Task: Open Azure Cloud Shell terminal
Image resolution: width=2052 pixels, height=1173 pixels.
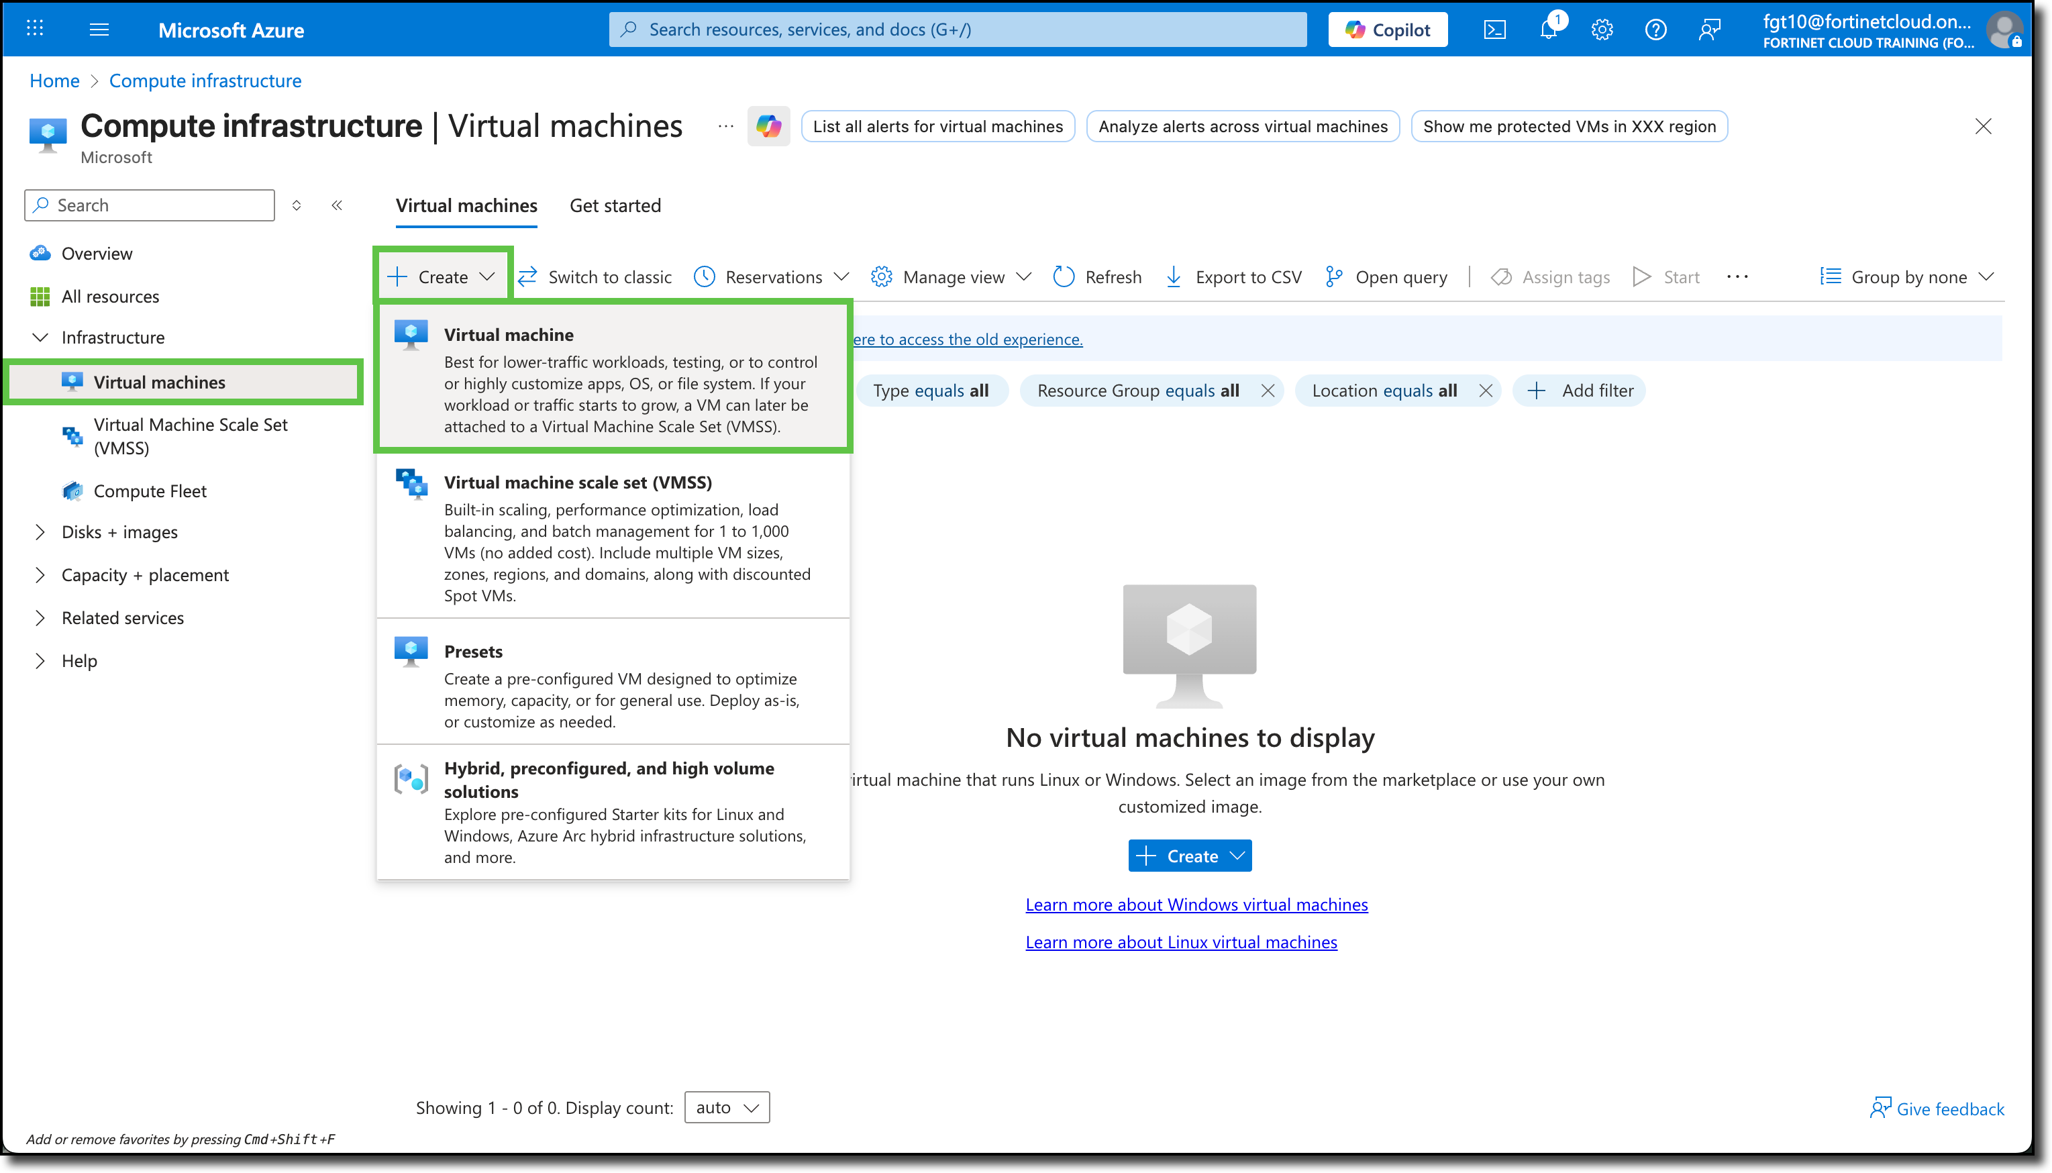Action: [x=1494, y=29]
